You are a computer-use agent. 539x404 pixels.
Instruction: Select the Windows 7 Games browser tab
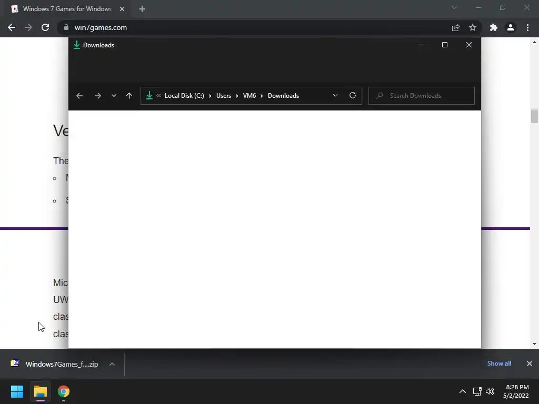[67, 9]
